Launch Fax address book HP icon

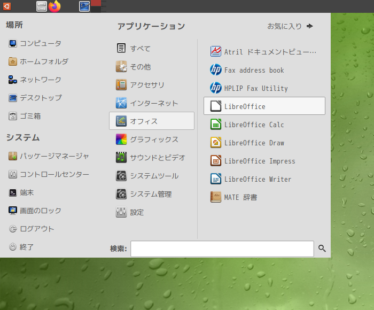216,70
